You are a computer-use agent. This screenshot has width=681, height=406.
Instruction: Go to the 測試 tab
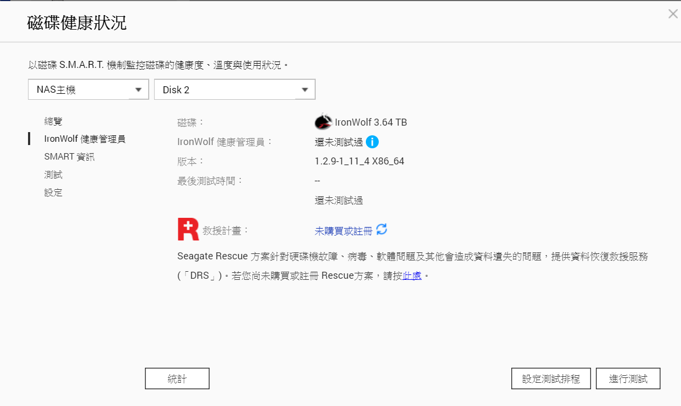pos(53,175)
